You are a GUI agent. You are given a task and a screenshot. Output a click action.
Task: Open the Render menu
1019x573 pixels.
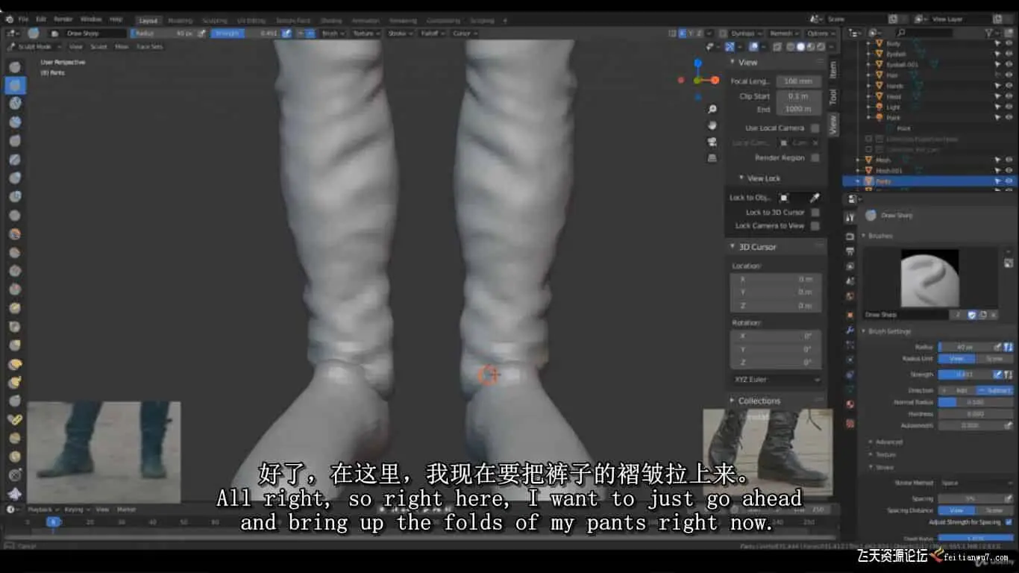click(x=63, y=19)
